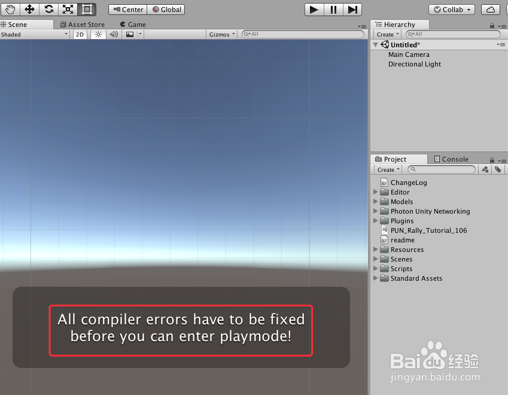Open the Gizmos dropdown
508x395 pixels.
click(221, 34)
